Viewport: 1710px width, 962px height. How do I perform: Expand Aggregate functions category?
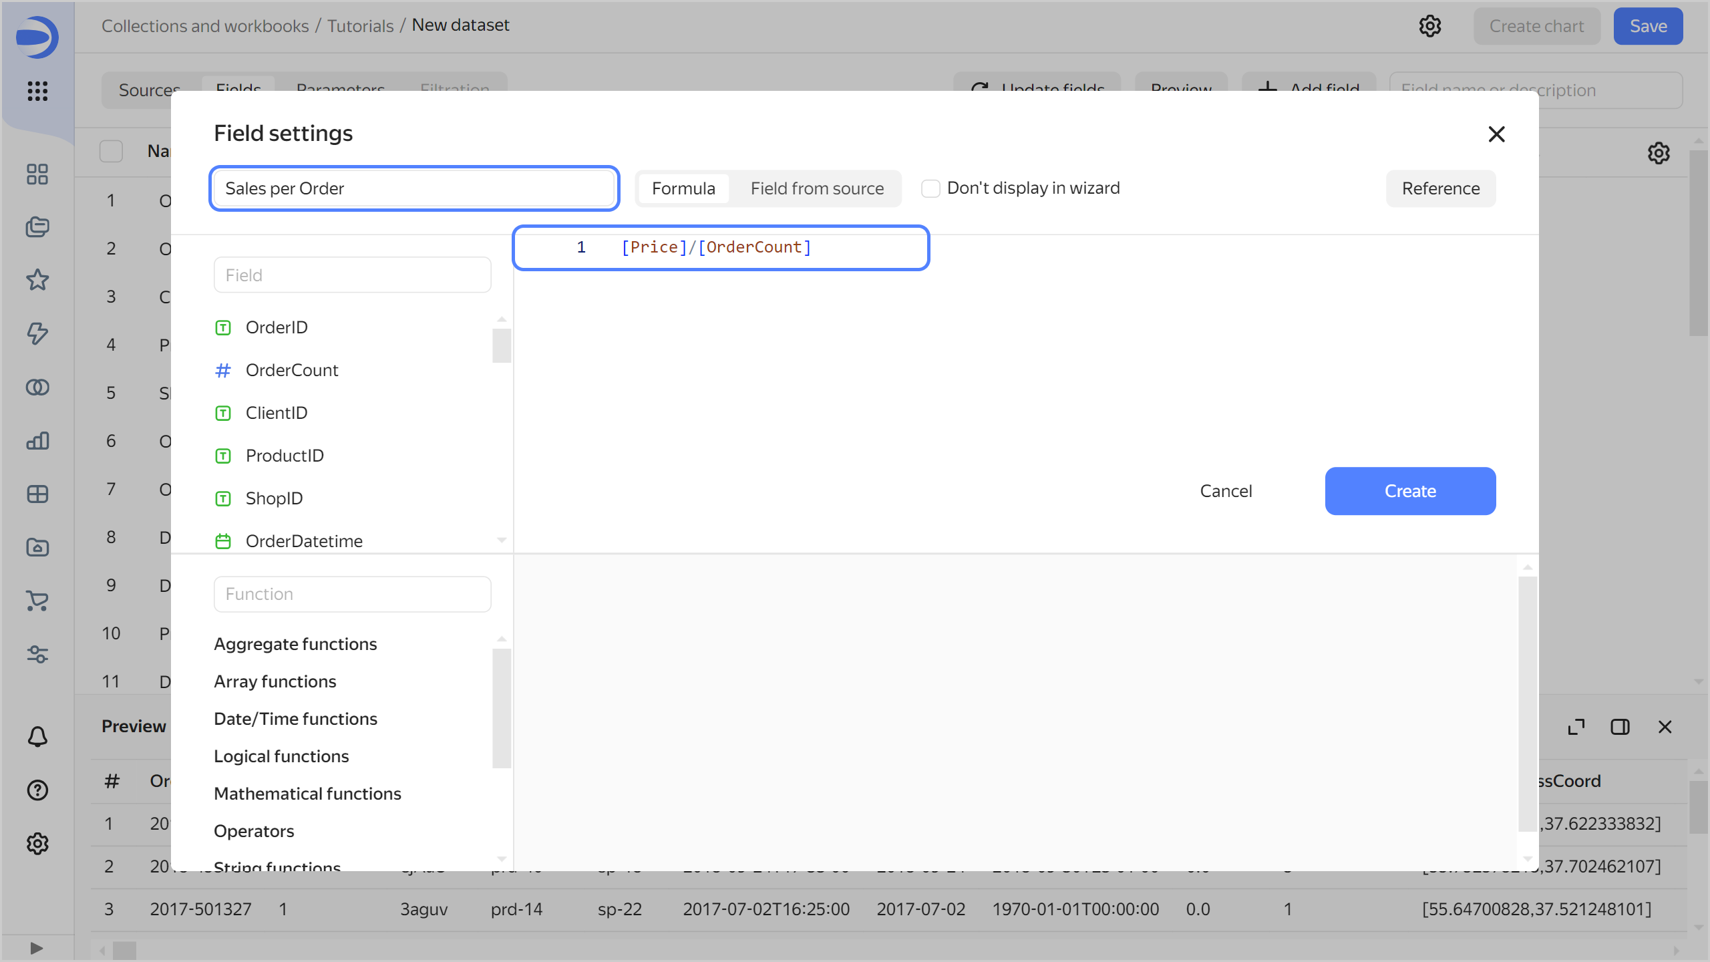pyautogui.click(x=295, y=644)
